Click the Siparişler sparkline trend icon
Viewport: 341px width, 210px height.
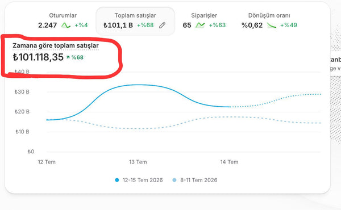[200, 26]
